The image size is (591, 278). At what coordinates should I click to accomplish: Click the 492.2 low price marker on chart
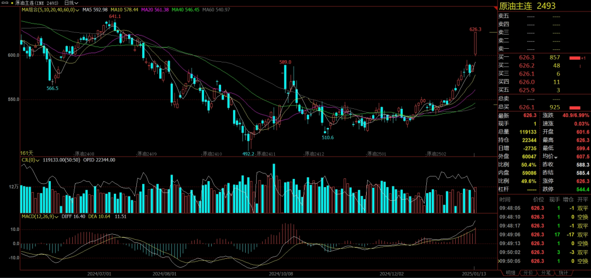click(x=248, y=154)
